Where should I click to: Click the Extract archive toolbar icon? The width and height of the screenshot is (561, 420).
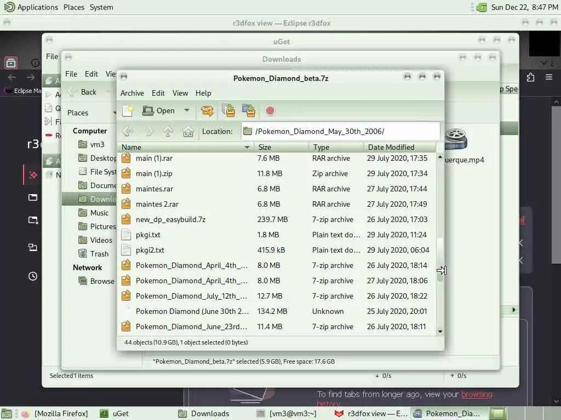(207, 111)
